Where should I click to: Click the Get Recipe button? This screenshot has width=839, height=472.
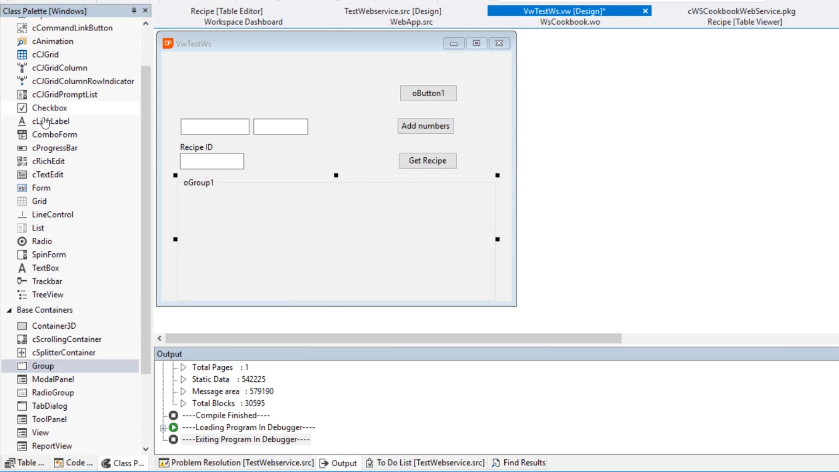tap(427, 161)
